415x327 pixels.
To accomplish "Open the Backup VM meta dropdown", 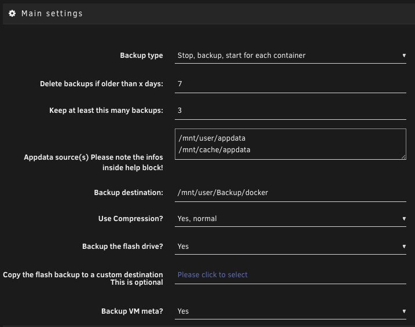I will click(x=291, y=311).
